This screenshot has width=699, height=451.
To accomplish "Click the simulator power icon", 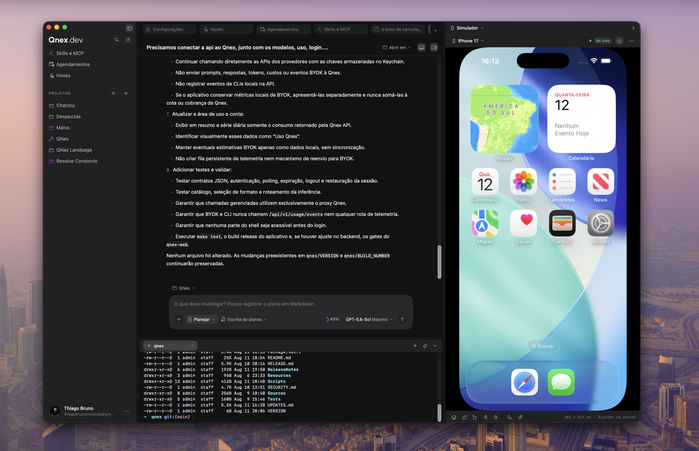I will (x=619, y=41).
